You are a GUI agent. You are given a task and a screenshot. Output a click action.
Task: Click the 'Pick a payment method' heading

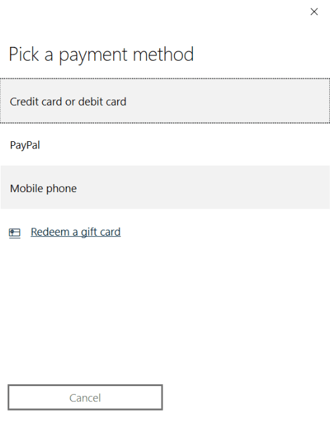(101, 55)
